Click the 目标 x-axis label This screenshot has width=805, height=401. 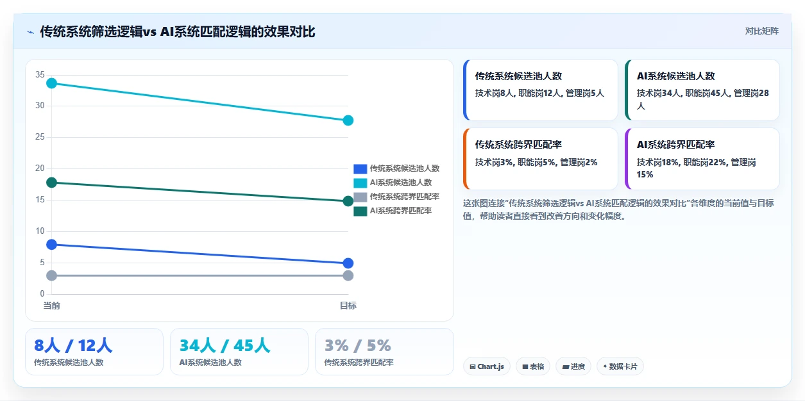[348, 306]
